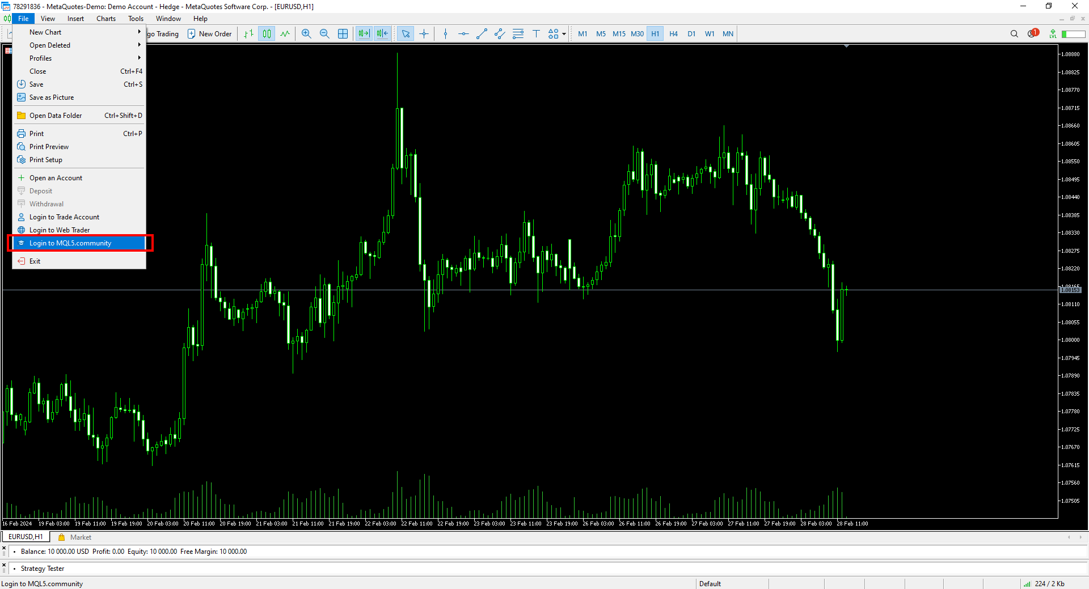The height and width of the screenshot is (589, 1089).
Task: Click the Strategy Tester panel label
Action: (x=43, y=569)
